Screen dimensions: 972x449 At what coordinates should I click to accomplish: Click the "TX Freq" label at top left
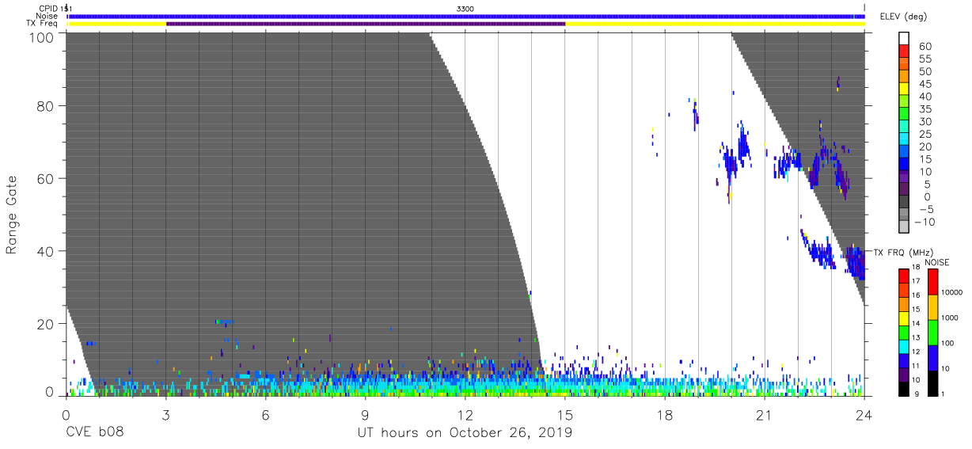pos(43,24)
